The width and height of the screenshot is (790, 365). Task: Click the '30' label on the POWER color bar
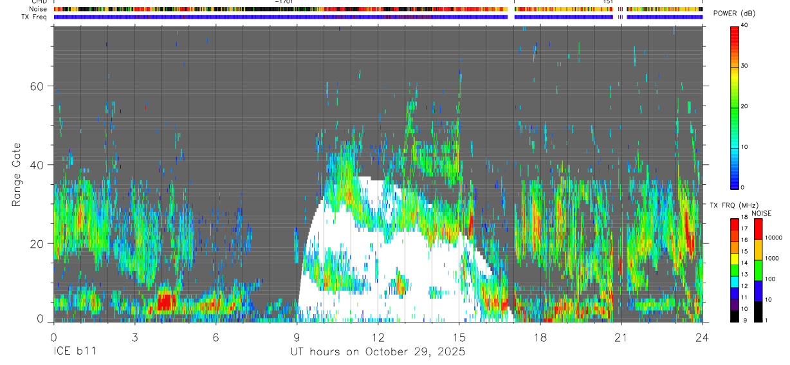point(746,66)
